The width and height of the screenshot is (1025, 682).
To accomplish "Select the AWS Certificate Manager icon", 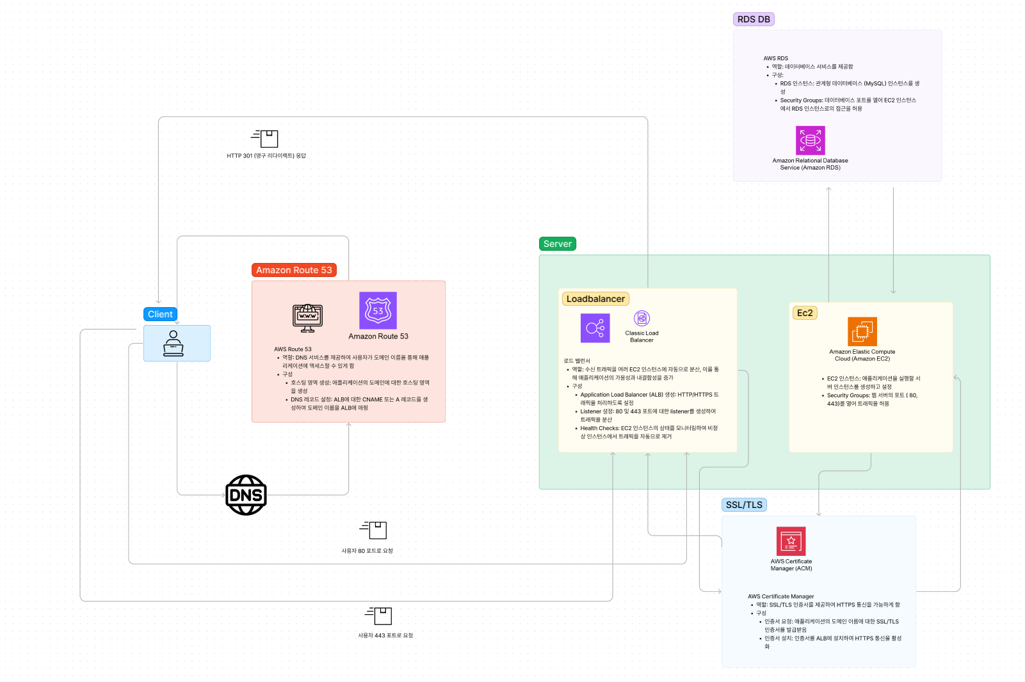I will (x=791, y=541).
